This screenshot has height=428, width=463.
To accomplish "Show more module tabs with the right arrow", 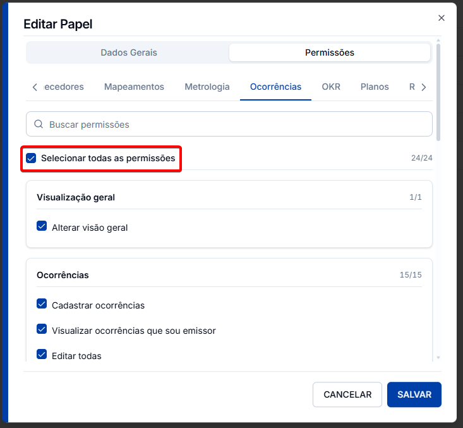I will coord(424,87).
